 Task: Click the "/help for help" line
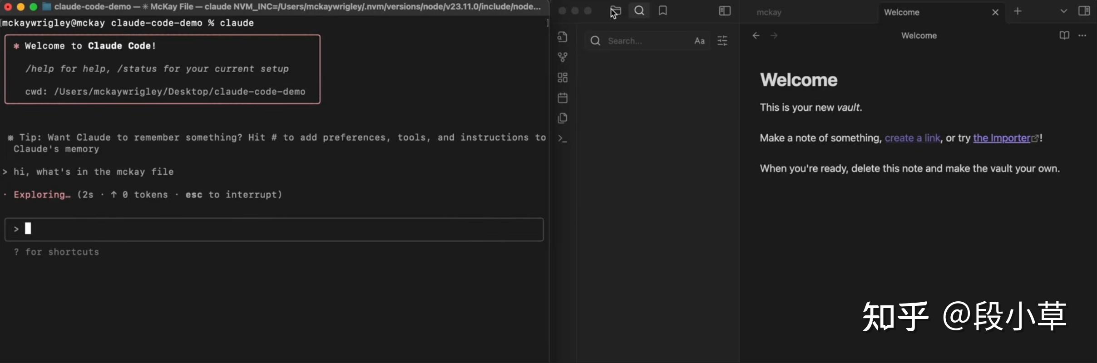(x=157, y=69)
